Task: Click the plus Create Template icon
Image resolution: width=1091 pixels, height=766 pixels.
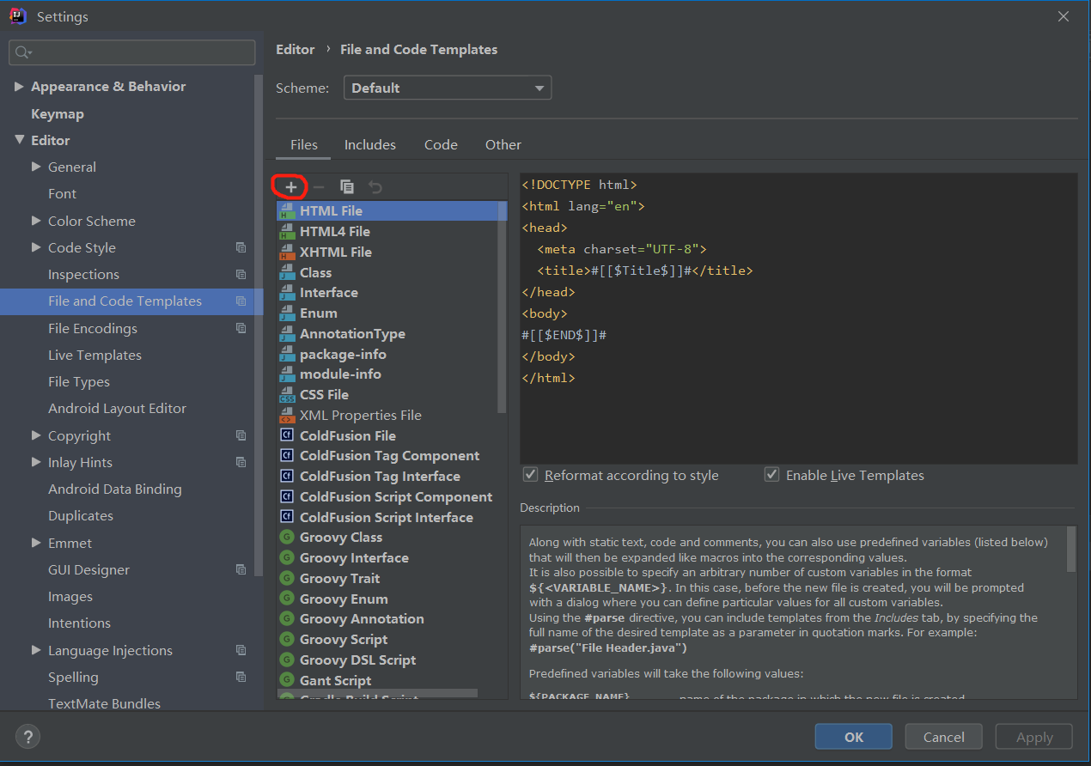Action: coord(291,186)
